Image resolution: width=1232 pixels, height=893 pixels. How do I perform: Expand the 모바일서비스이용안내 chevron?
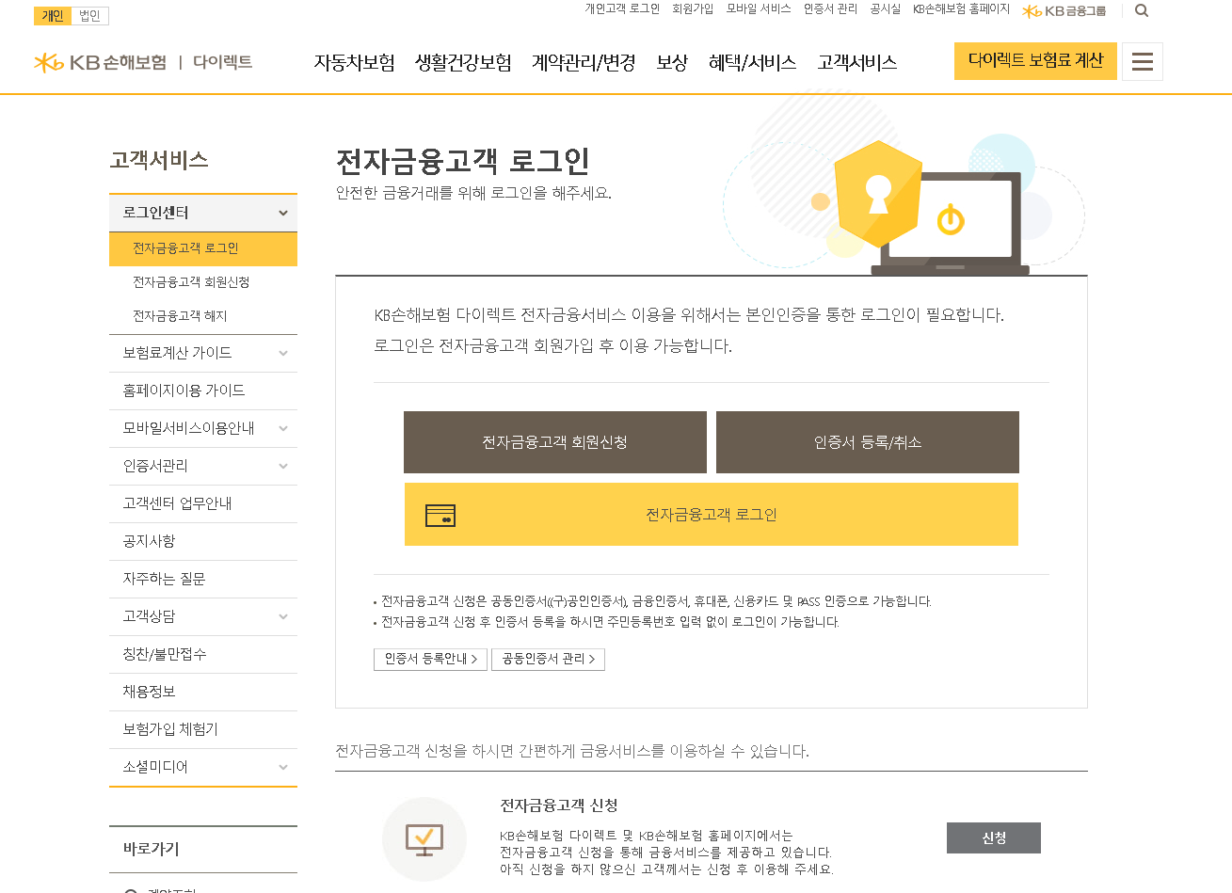coord(283,428)
